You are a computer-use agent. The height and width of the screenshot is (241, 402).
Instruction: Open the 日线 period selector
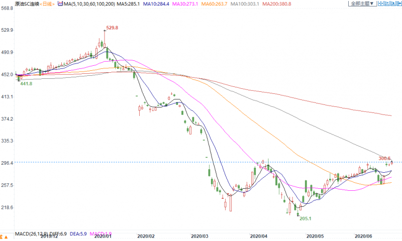(49, 4)
